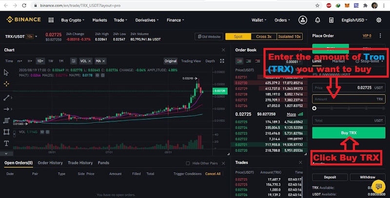Switch trading mode to Spot
The image size is (390, 198).
tap(238, 36)
